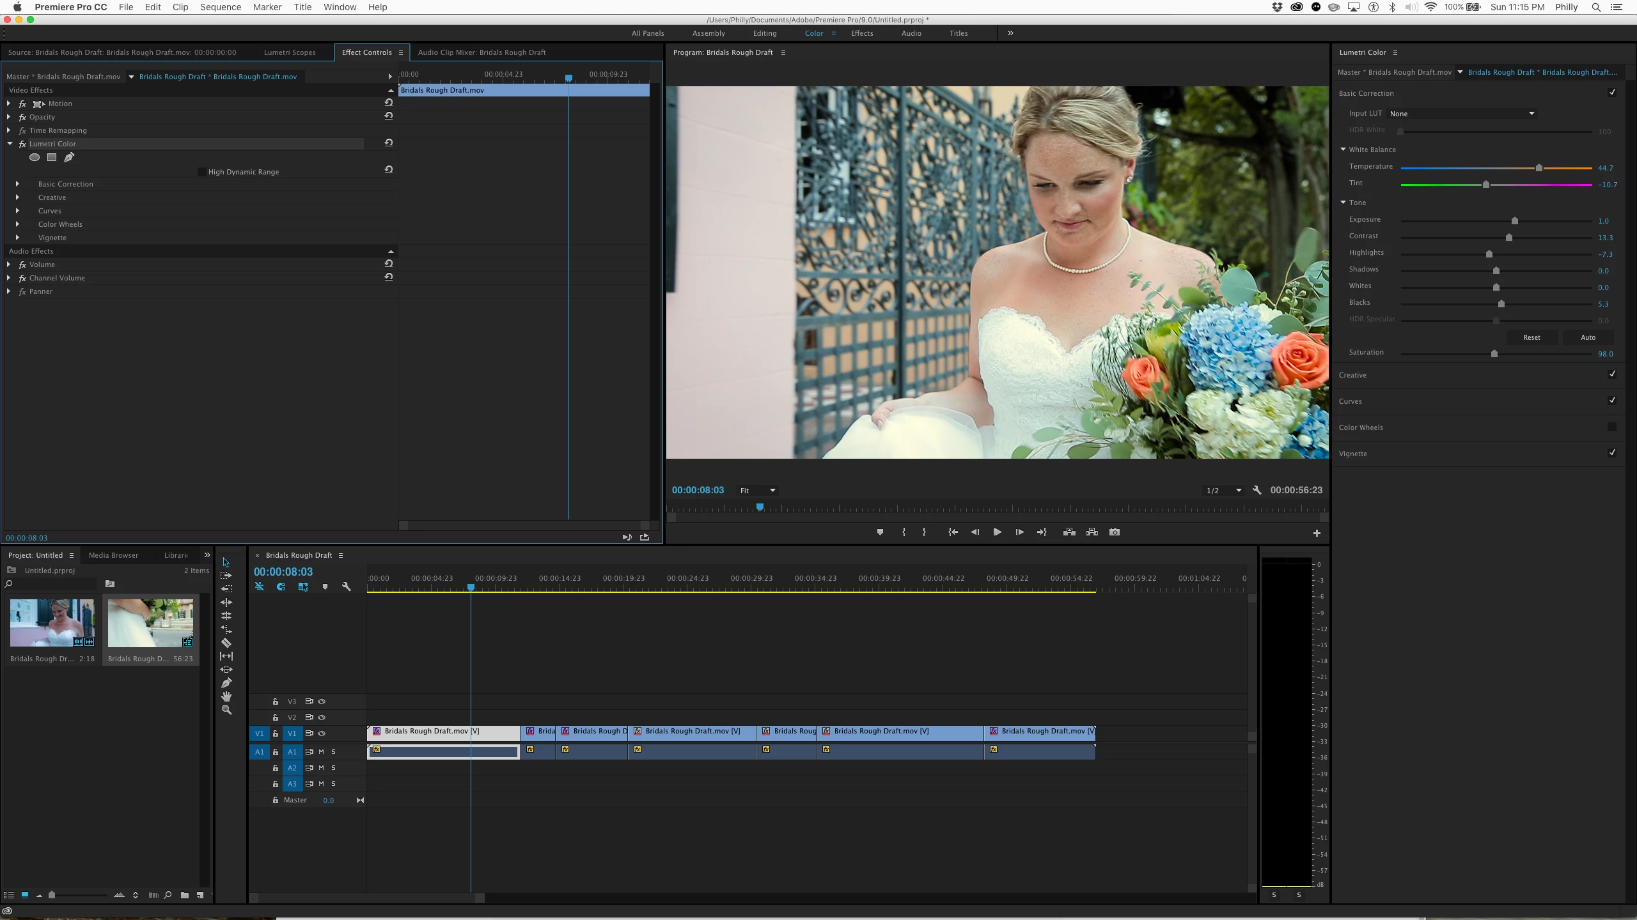Create ellipse mask for Lumetri Color

(35, 157)
